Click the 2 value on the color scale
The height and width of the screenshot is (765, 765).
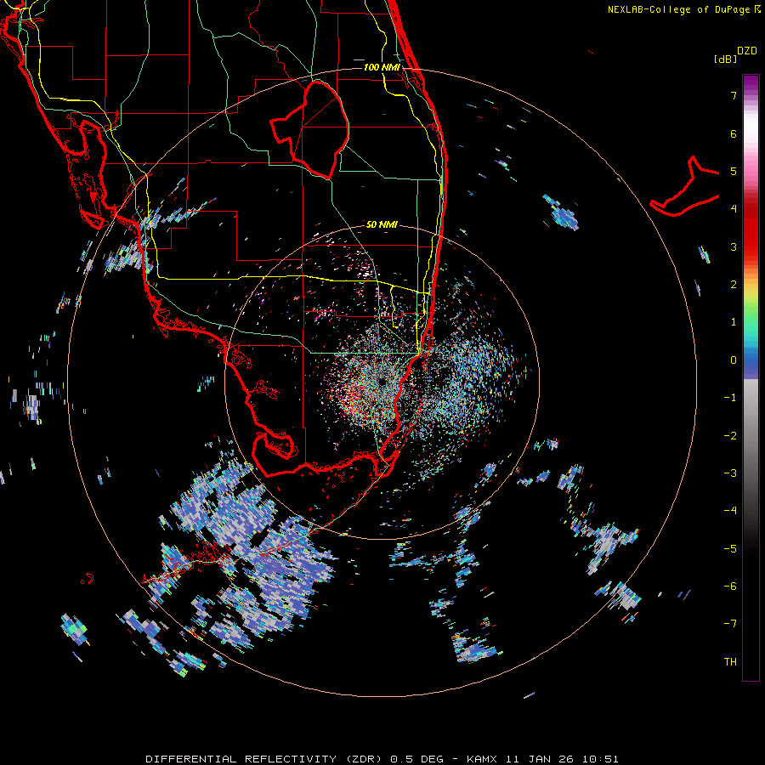point(734,285)
